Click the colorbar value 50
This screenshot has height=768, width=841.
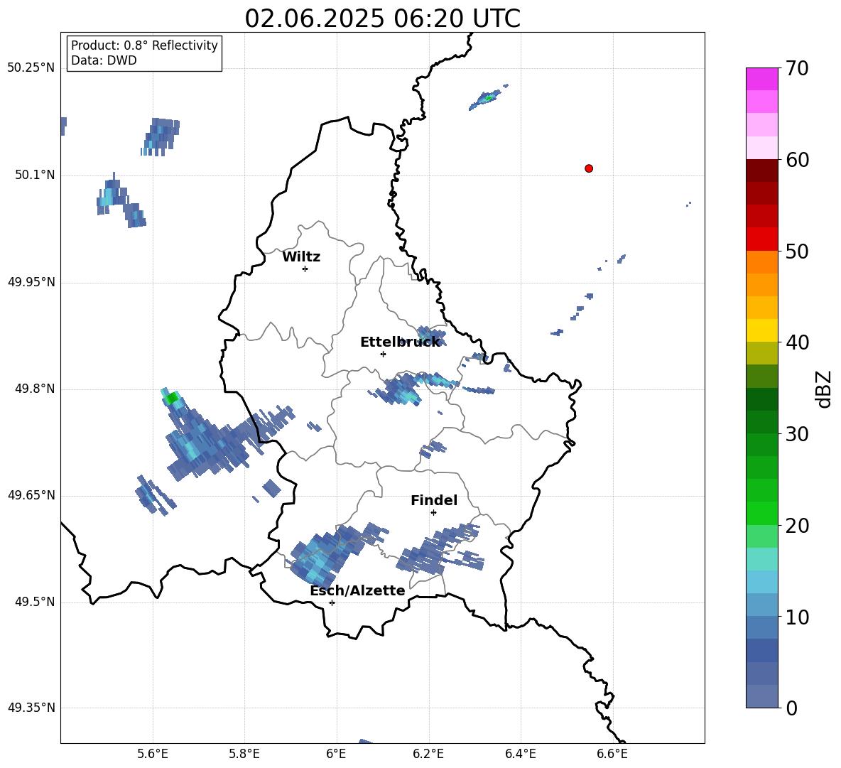(x=797, y=251)
